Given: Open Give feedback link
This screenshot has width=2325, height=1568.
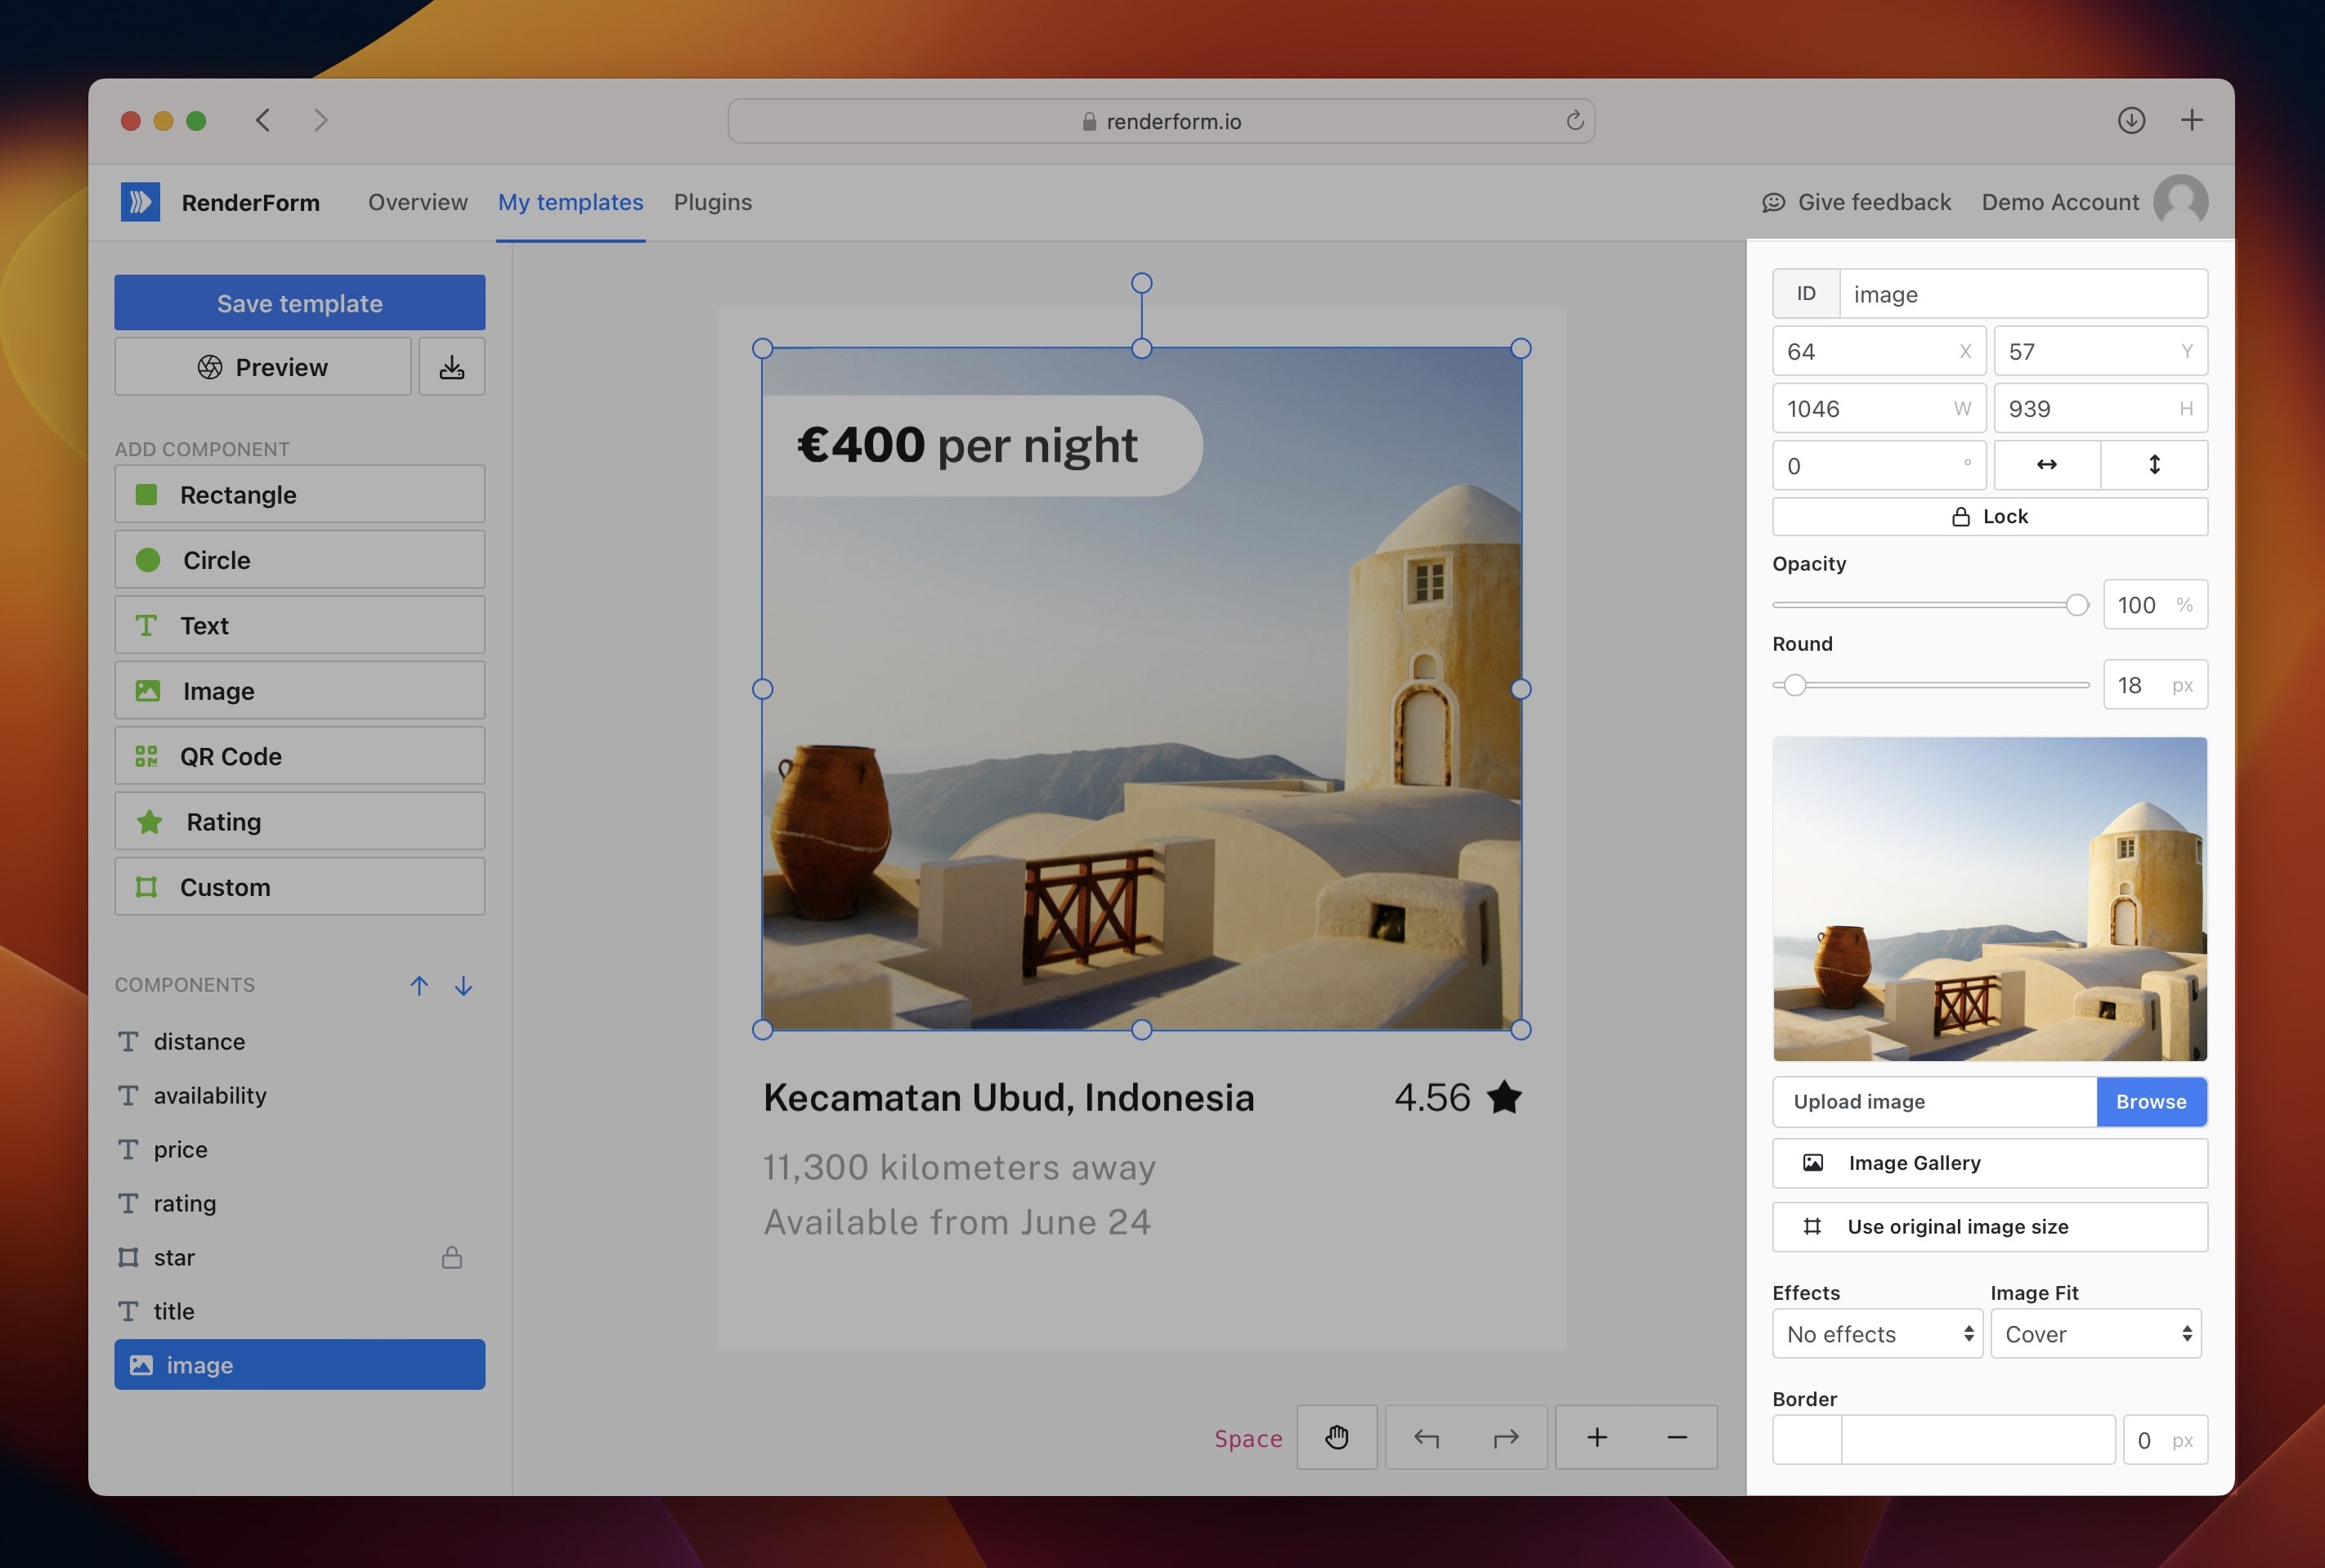Looking at the screenshot, I should coord(1856,202).
